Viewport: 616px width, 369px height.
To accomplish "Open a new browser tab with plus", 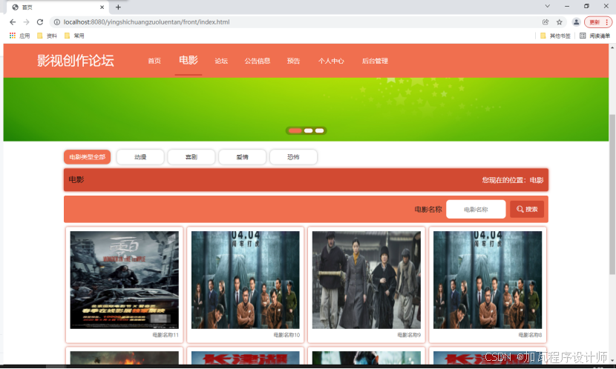I will click(x=118, y=7).
